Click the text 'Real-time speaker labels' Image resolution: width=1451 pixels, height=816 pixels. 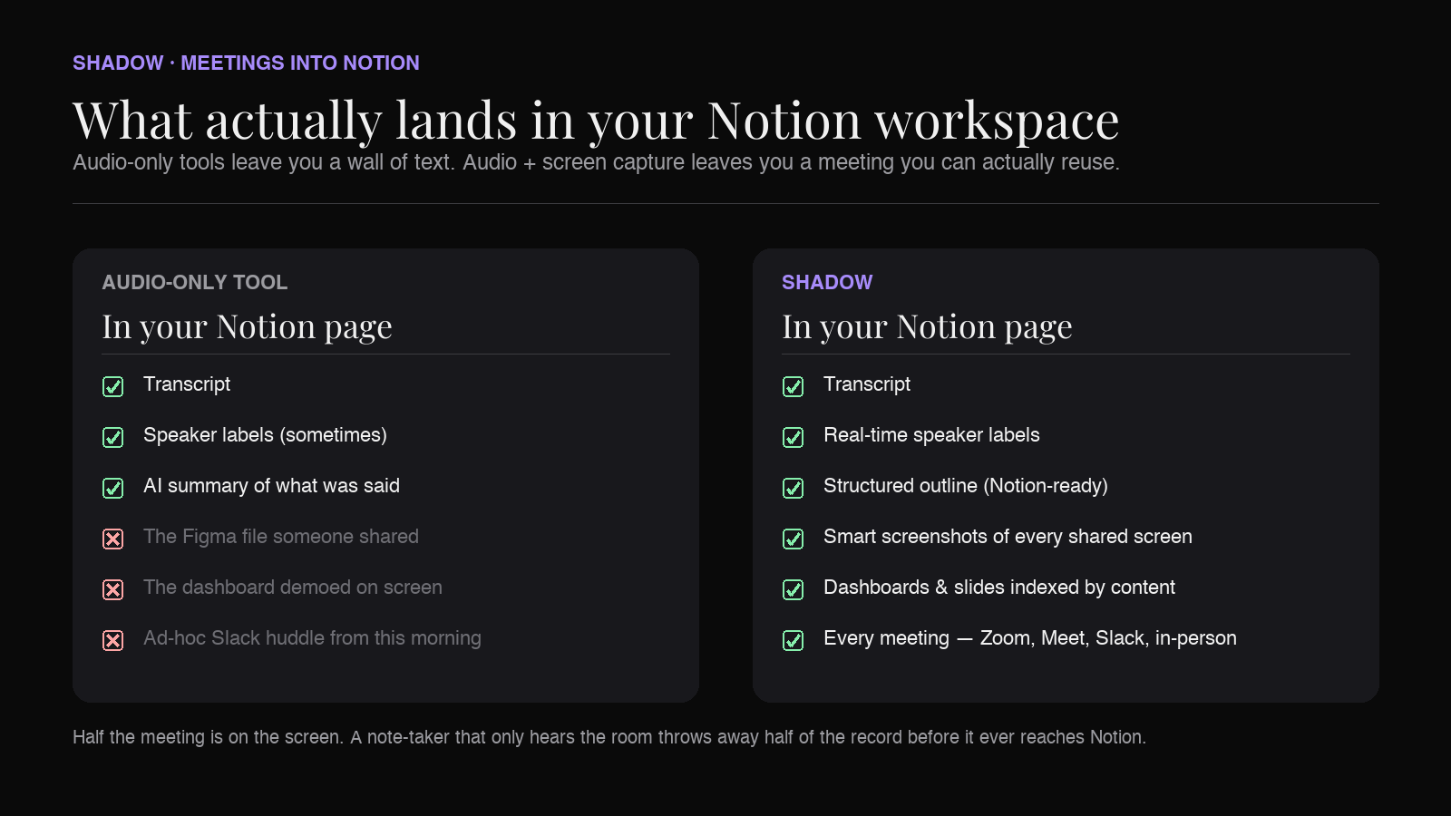(x=931, y=435)
